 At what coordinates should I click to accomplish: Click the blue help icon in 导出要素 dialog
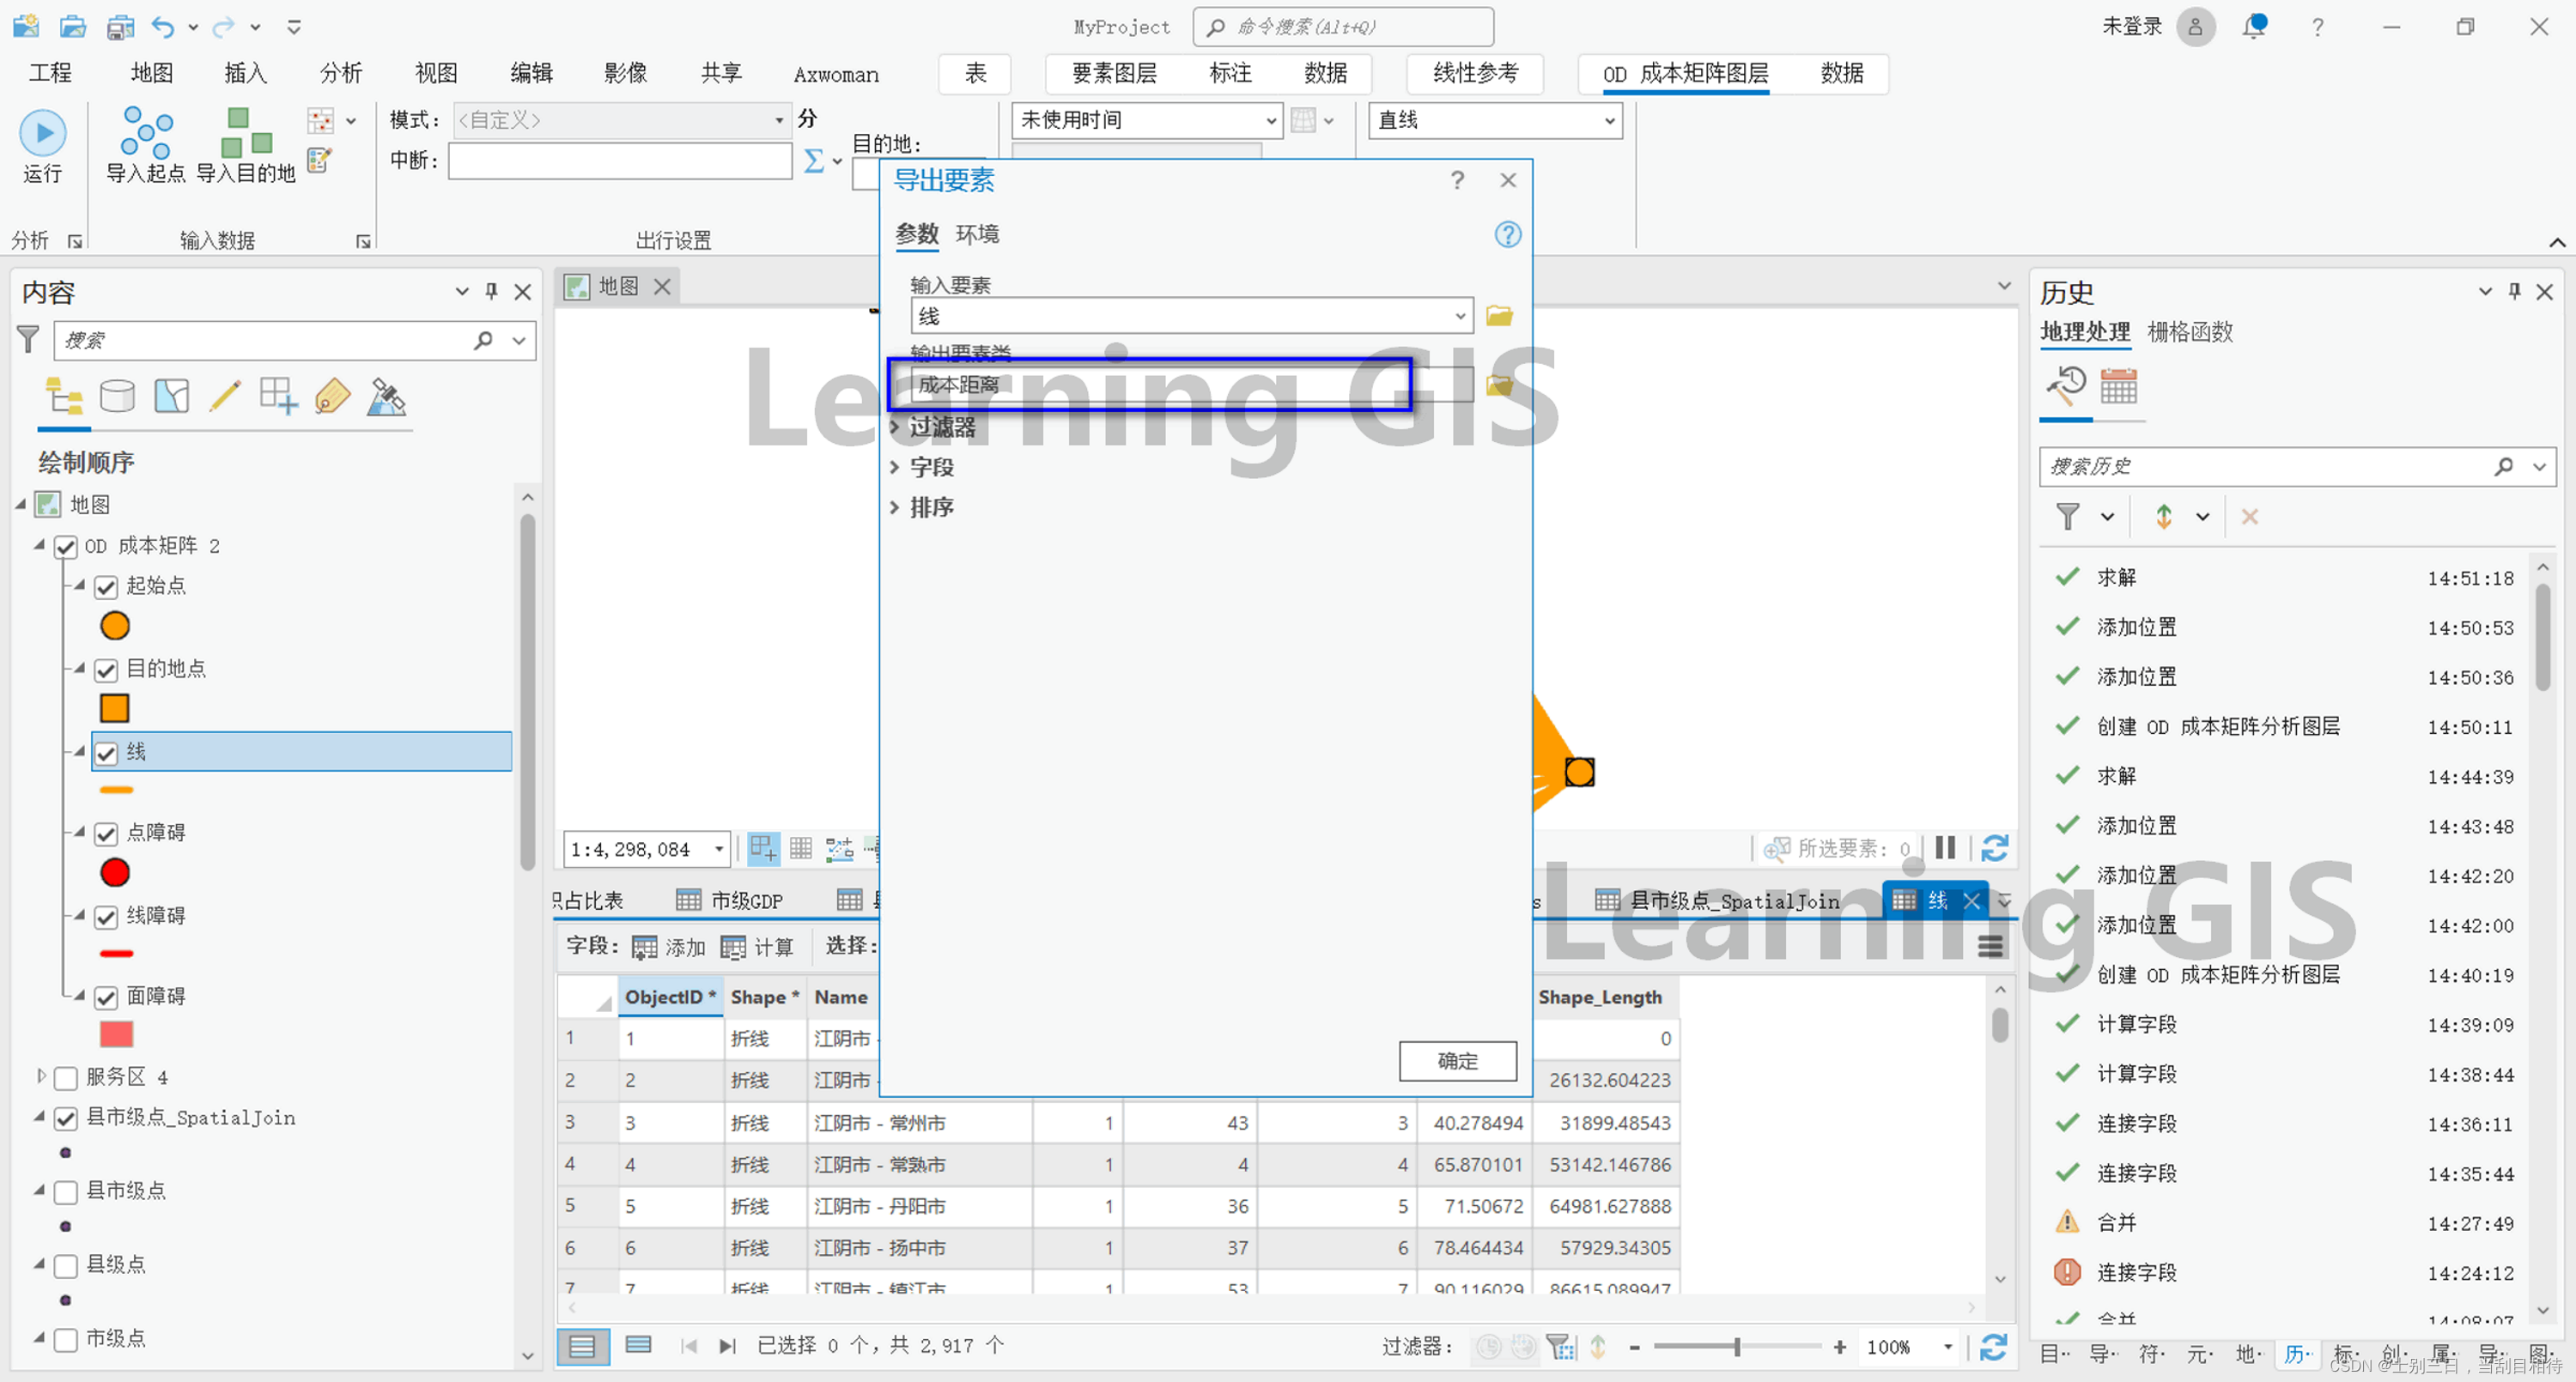(1507, 234)
